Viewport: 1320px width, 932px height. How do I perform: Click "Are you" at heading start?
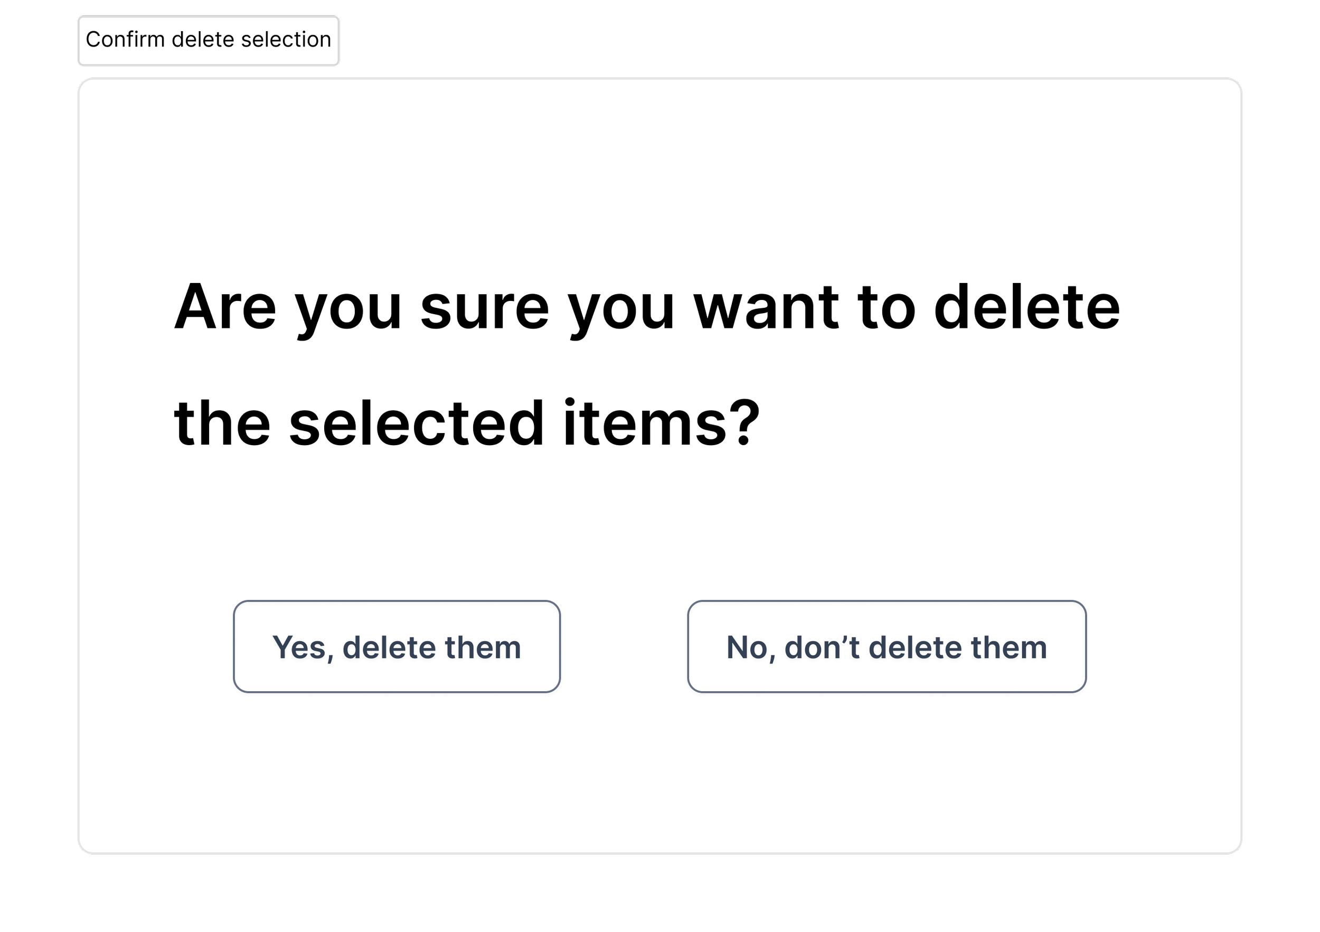tap(287, 309)
